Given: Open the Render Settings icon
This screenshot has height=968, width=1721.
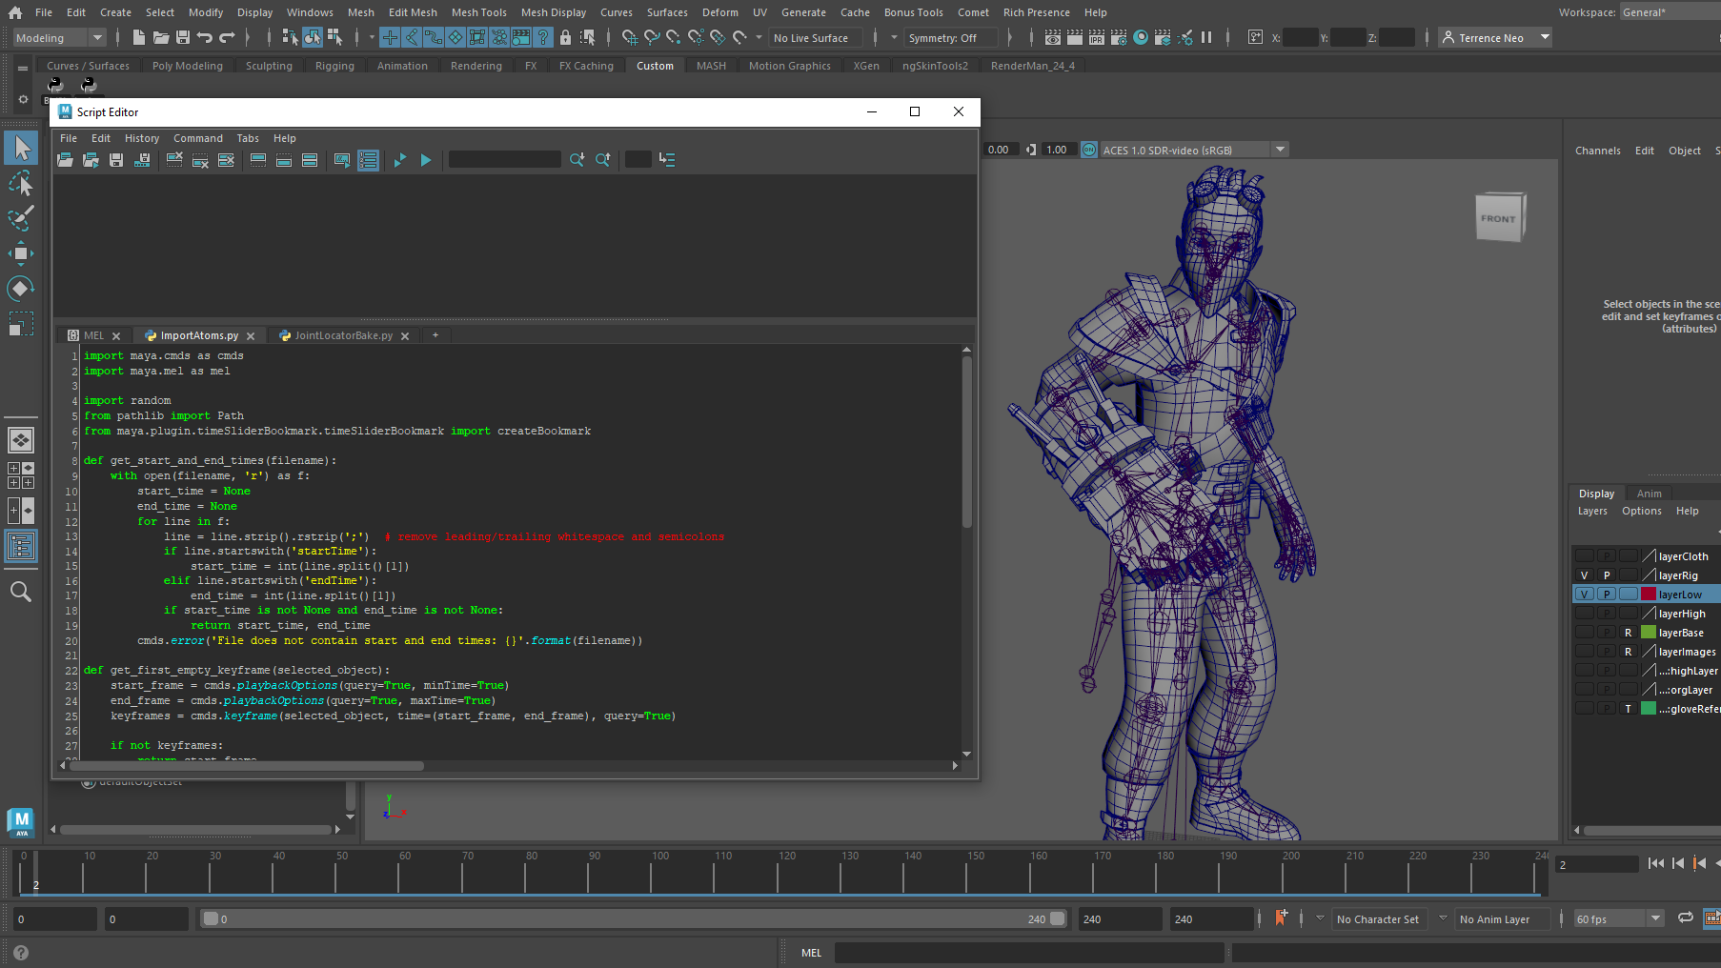Looking at the screenshot, I should (1119, 37).
